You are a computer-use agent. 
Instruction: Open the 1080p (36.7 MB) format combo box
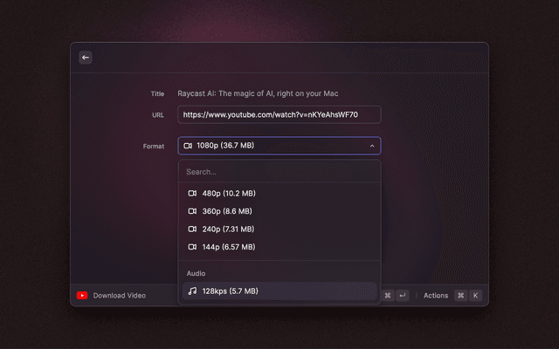(279, 146)
